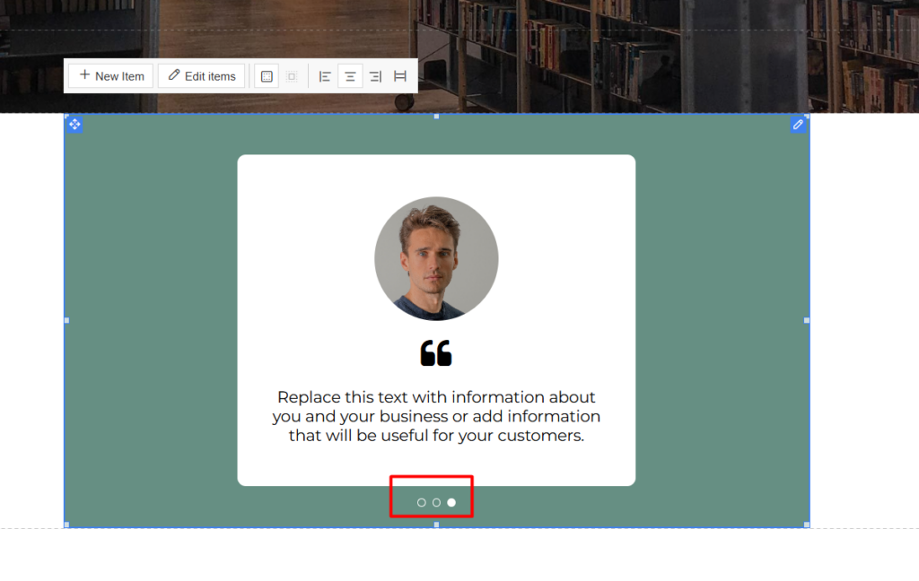The image size is (919, 581).
Task: Click the blue pencil edit icon
Action: (798, 124)
